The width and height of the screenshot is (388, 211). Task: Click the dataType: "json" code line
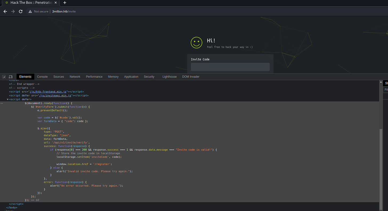[57, 135]
